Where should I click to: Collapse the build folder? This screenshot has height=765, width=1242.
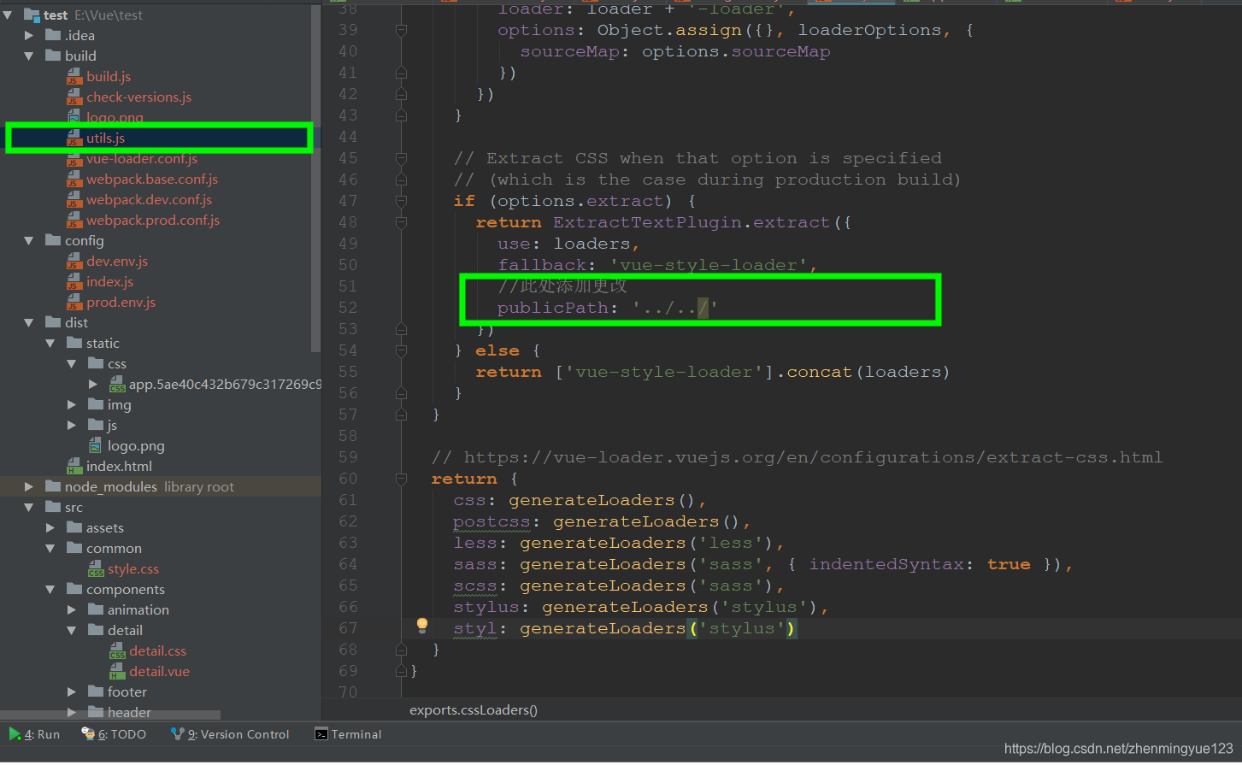29,56
